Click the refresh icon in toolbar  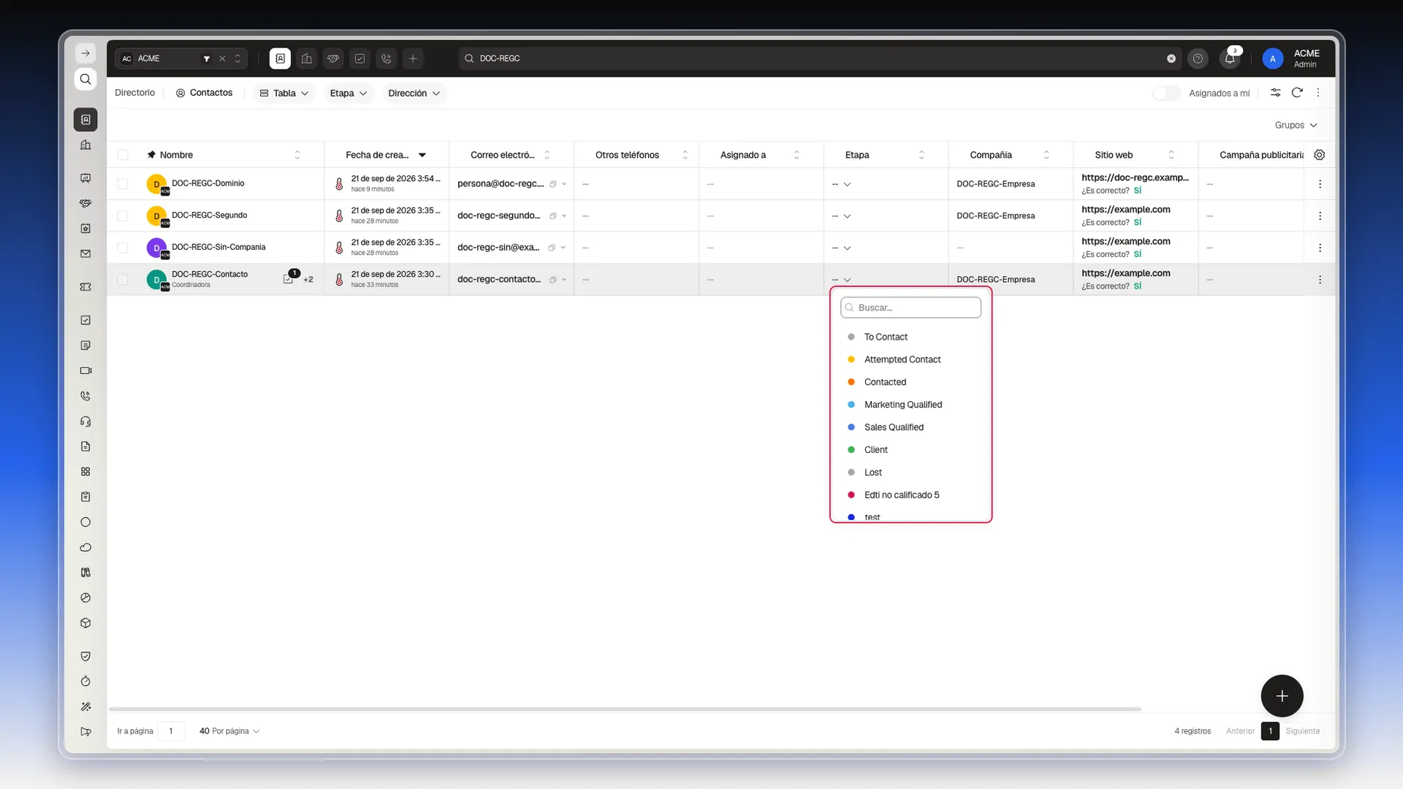(1297, 93)
